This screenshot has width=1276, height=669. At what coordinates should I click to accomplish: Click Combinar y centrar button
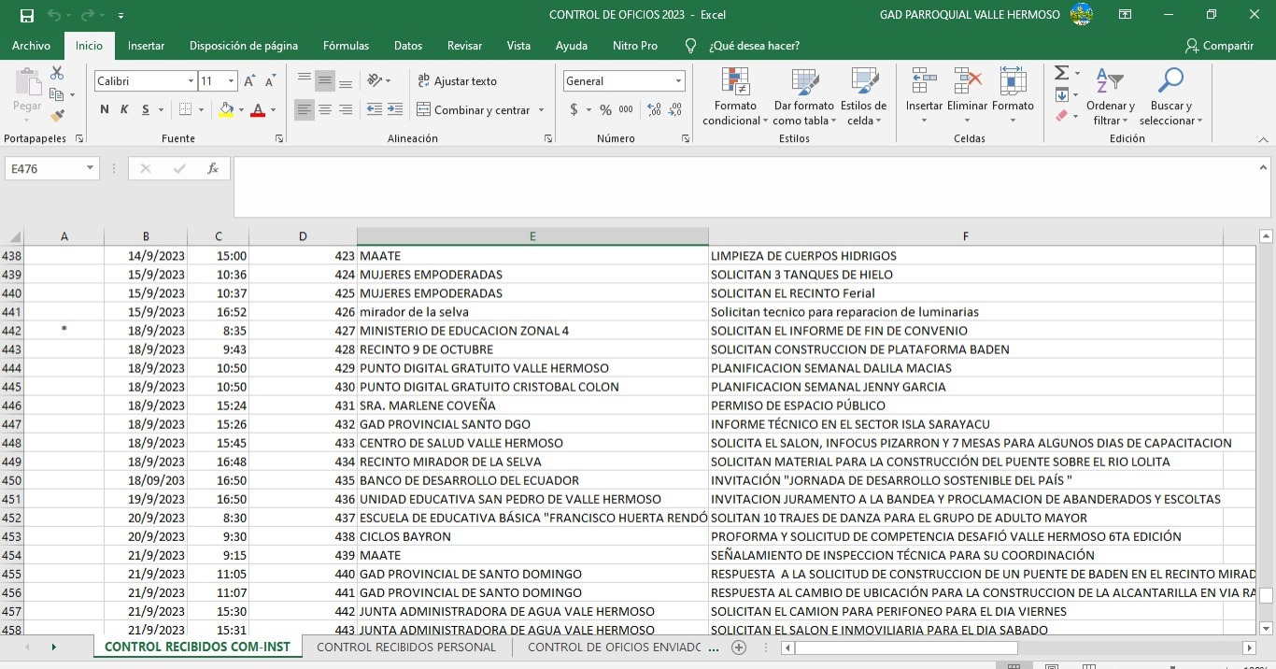coord(473,110)
